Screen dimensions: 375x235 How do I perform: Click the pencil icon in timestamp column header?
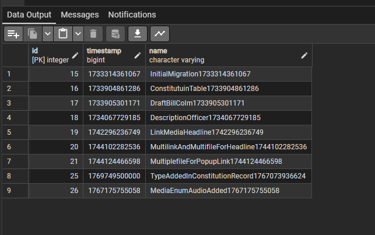(137, 55)
